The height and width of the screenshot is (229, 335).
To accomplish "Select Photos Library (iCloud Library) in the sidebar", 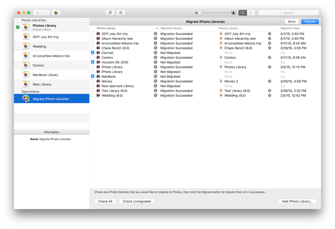I will pos(52,27).
